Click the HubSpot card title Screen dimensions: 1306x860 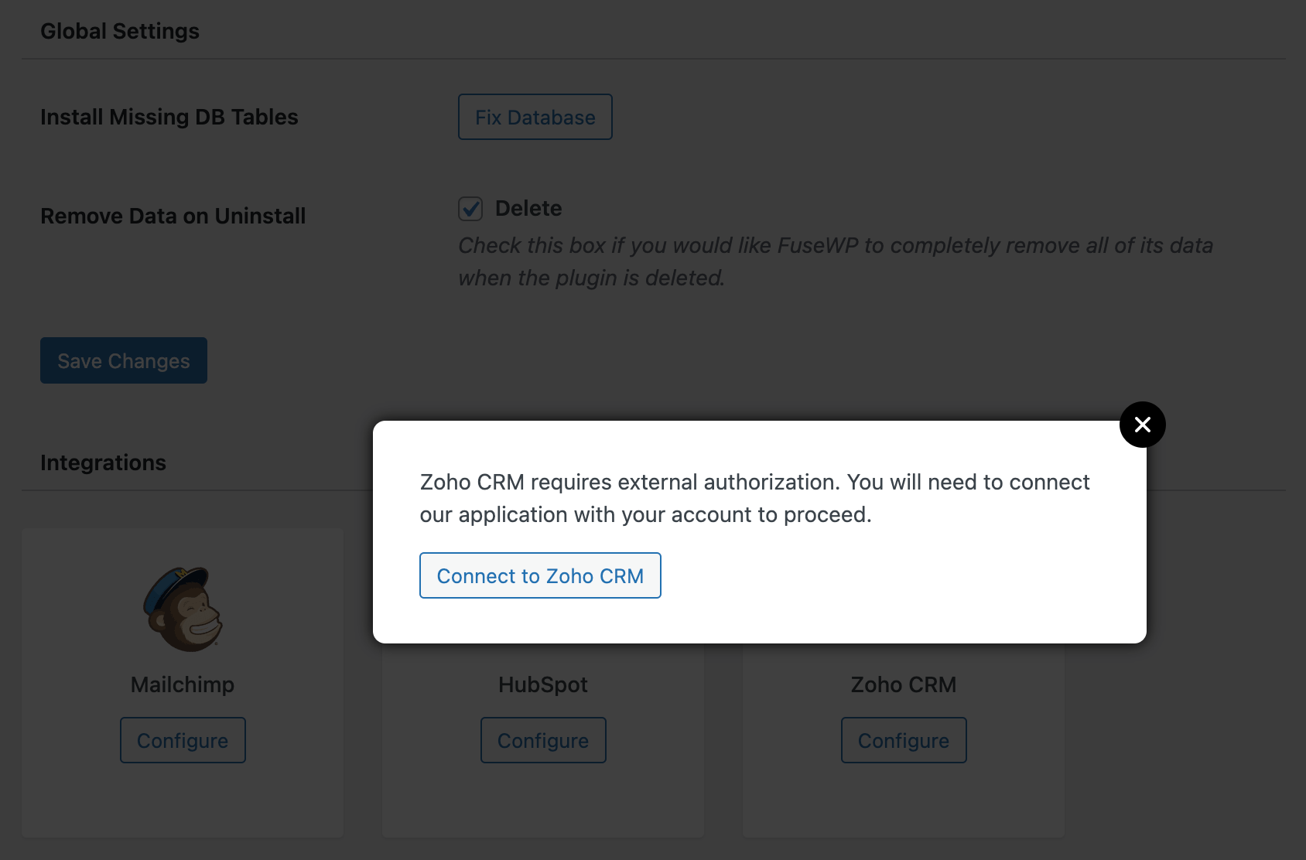[x=542, y=684]
